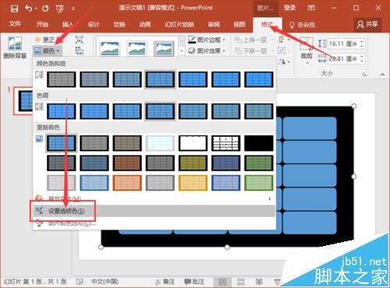
Task: Open the align objects icon dropdown
Action: pyautogui.click(x=283, y=40)
